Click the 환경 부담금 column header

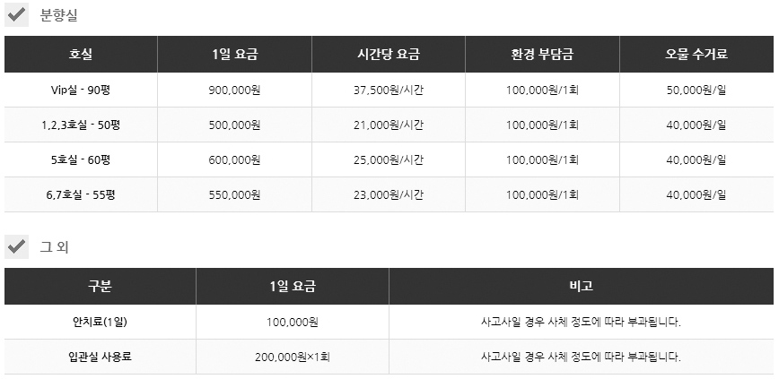coord(542,55)
